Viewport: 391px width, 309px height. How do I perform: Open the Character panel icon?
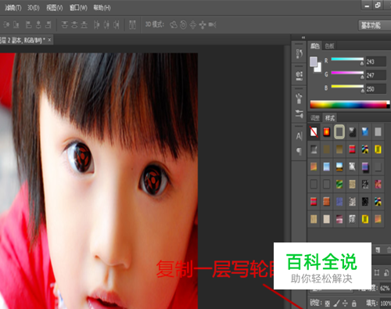pos(300,136)
